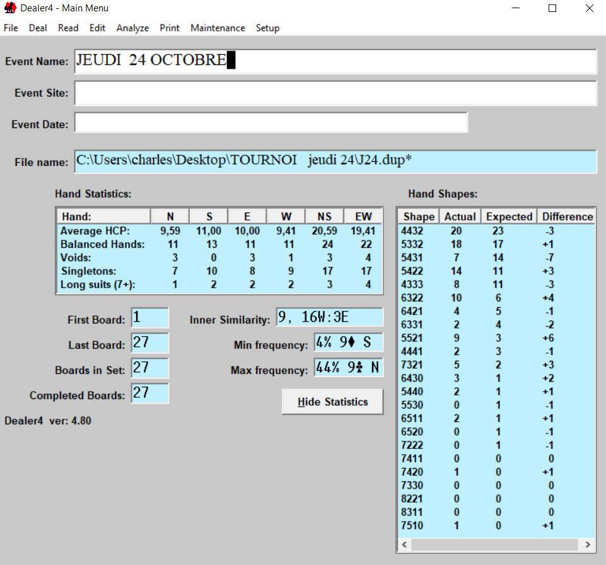Open the Deal menu

[x=38, y=28]
